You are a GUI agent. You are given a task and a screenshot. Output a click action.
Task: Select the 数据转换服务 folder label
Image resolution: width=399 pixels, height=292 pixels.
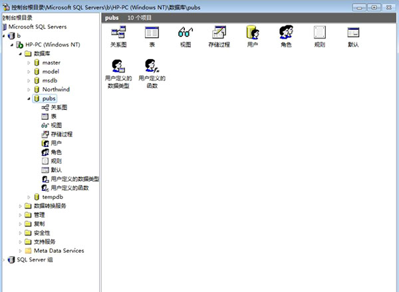50,206
